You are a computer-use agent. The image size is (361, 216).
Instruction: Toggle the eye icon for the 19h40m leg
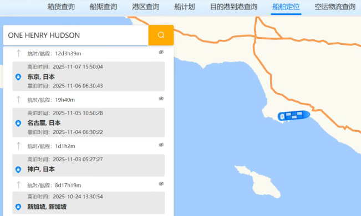point(161,99)
